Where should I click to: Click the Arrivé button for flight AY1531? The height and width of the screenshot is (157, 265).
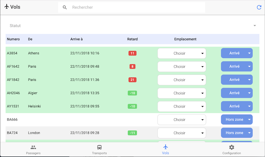pos(234,106)
